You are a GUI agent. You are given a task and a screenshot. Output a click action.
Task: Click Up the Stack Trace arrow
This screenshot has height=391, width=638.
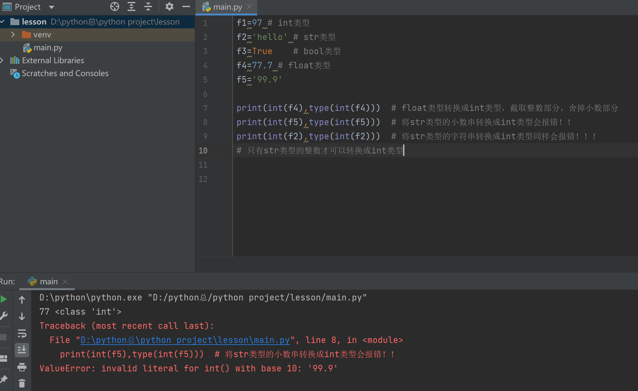click(22, 300)
